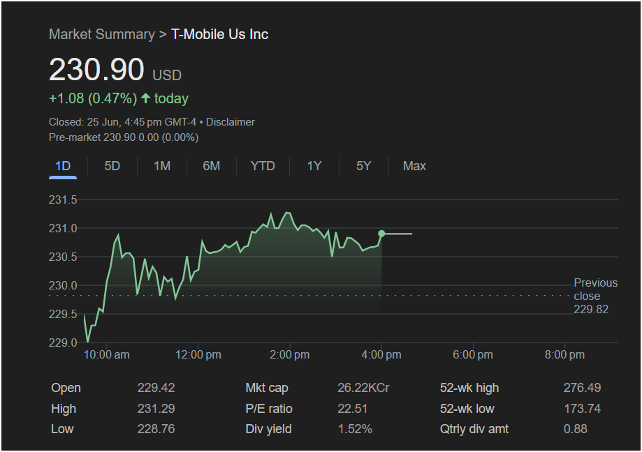This screenshot has height=452, width=642.
Task: Select the YTD range tab
Action: click(x=263, y=166)
